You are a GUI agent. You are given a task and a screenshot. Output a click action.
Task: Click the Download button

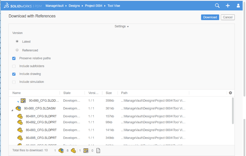(210, 17)
